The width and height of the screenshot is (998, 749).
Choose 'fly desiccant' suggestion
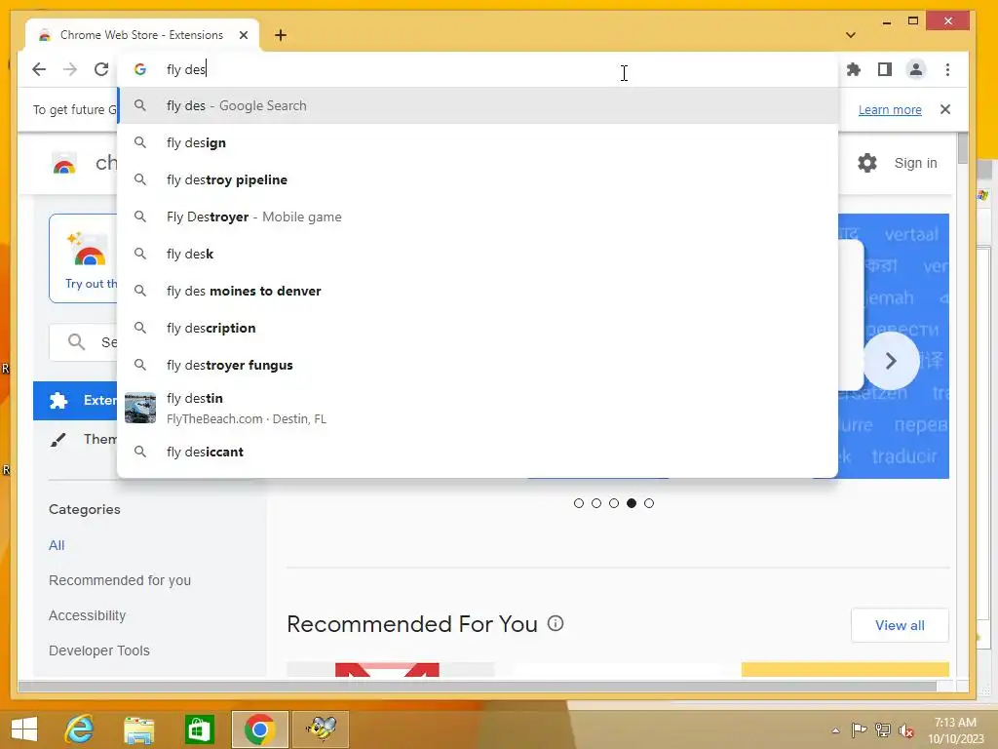(478, 452)
